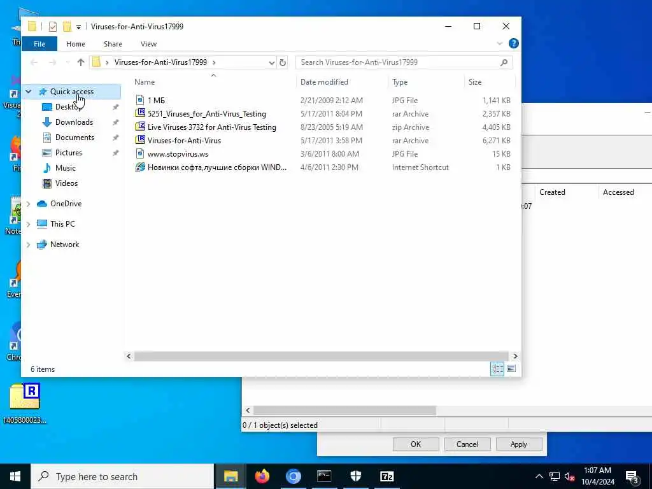Open the 1405800023 rar archive on desktop
This screenshot has width=652, height=489.
coord(25,404)
